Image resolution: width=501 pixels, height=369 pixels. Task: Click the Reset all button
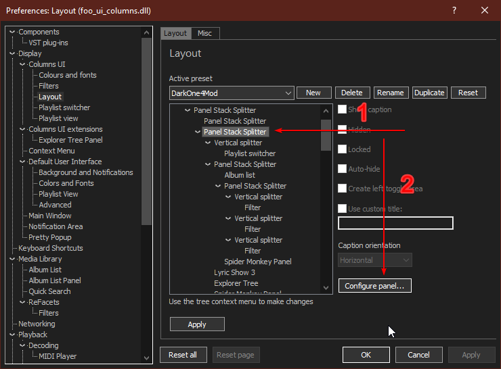183,355
